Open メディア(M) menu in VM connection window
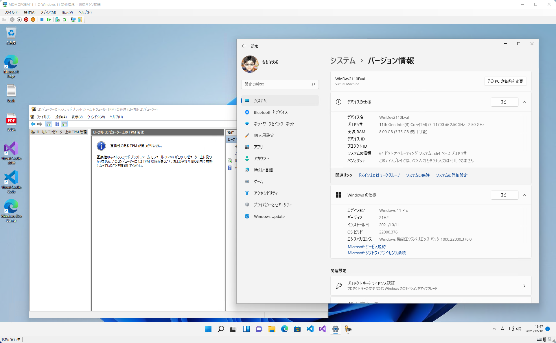This screenshot has height=343, width=556. (48, 12)
